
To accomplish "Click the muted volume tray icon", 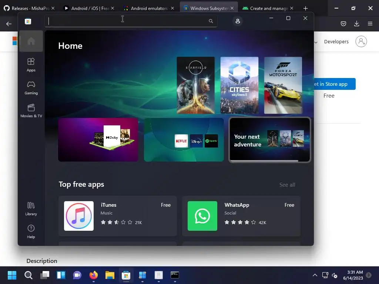I will click(x=335, y=275).
